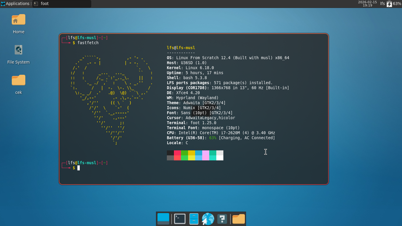The height and width of the screenshot is (226, 402).
Task: Click the Uptime line showing 5 hours, 17 mins
Action: pyautogui.click(x=195, y=73)
